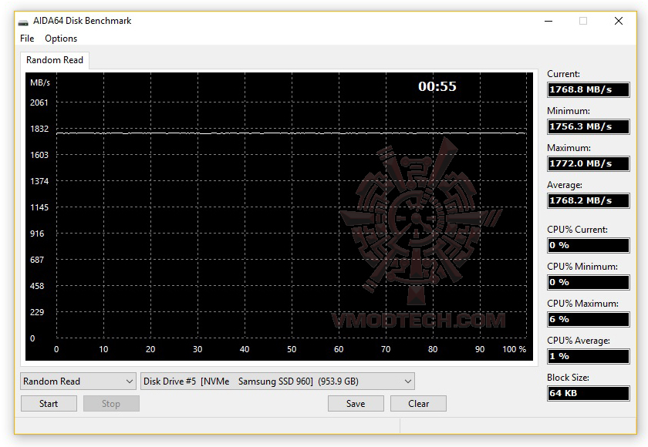
Task: Click the MB/s axis label on graph
Action: point(39,82)
